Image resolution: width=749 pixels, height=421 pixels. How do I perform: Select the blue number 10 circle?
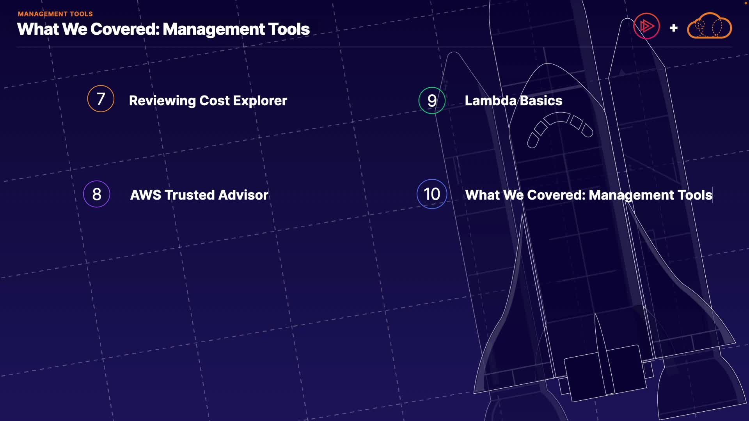(x=432, y=194)
